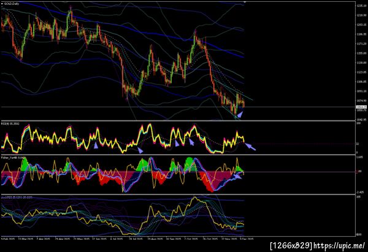Click the price level 1042.95 on axis

pos(362,119)
